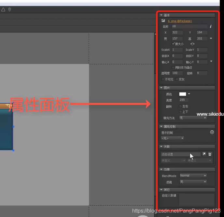
Task: Collapse the 图片 section
Action: pos(161,88)
